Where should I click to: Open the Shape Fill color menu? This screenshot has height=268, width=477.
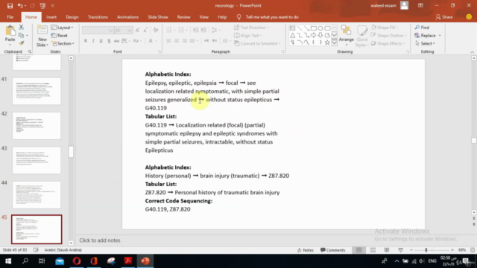[385, 28]
